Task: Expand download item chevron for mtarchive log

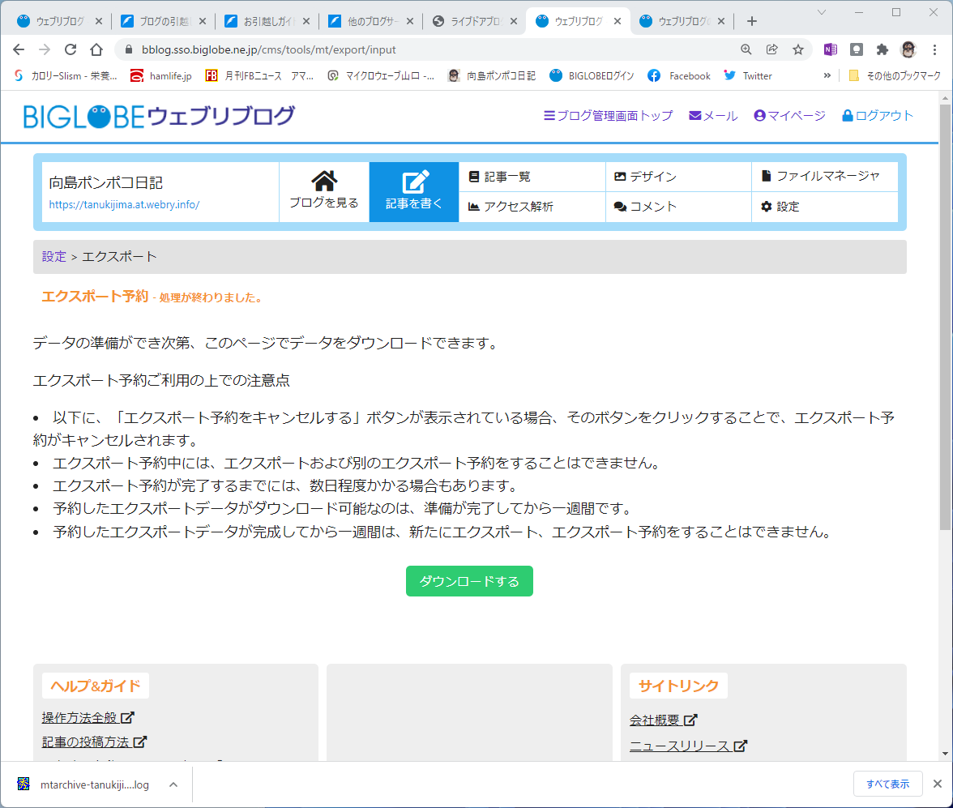Action: (x=173, y=784)
